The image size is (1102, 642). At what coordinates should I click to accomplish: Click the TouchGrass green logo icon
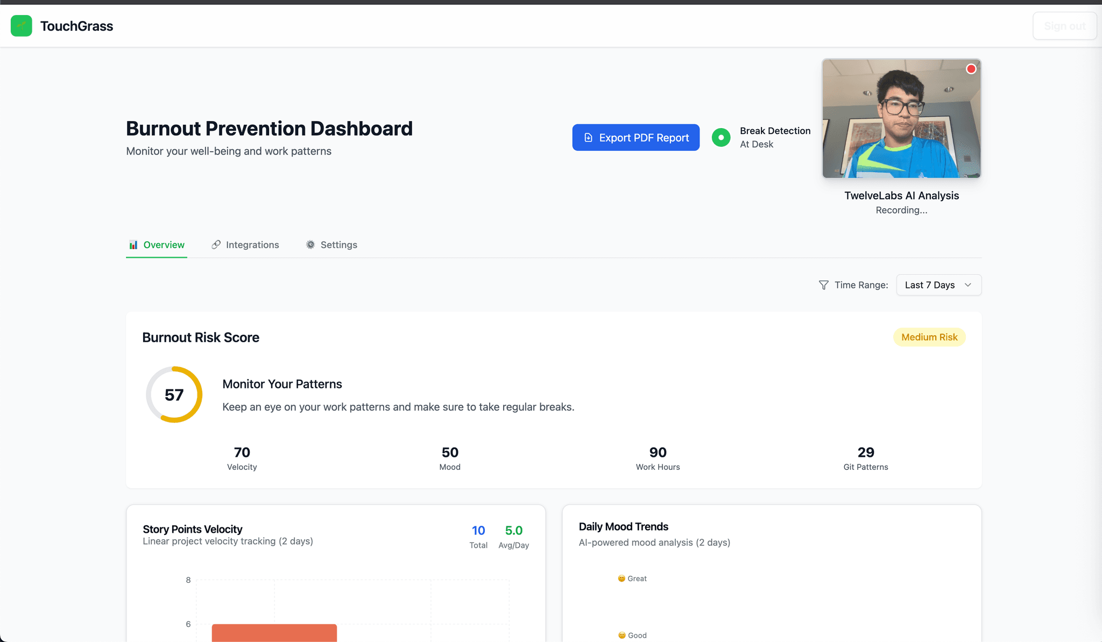(22, 26)
